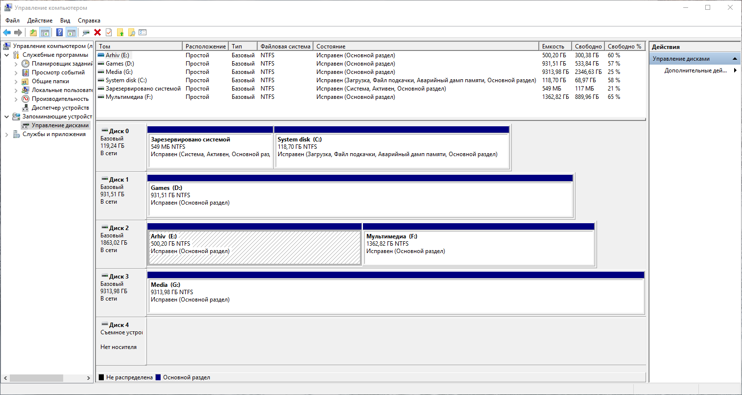This screenshot has height=395, width=742.
Task: Open Help via the blue question mark icon
Action: pyautogui.click(x=59, y=33)
